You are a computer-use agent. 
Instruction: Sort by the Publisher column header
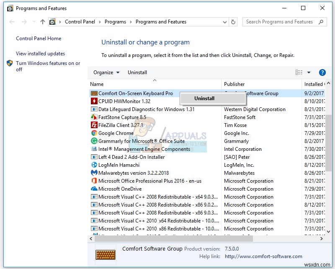coord(261,84)
